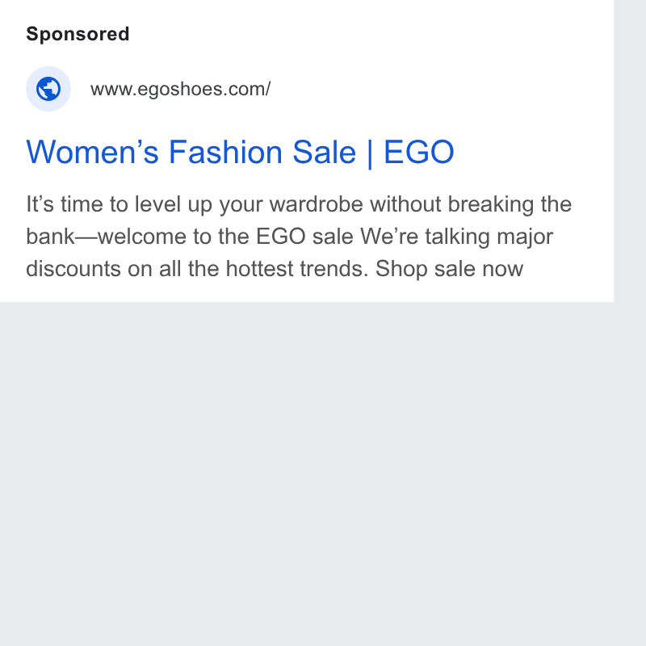Click 'We're talking major' in description
Screen dimensions: 646x646
(x=456, y=237)
